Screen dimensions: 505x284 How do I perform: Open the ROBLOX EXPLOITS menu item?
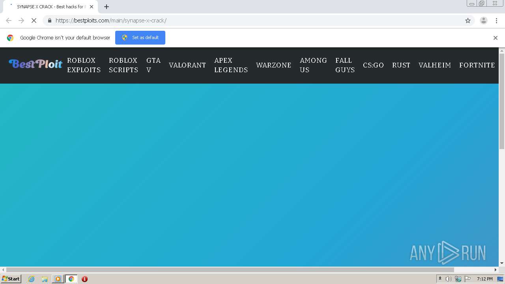coord(84,65)
